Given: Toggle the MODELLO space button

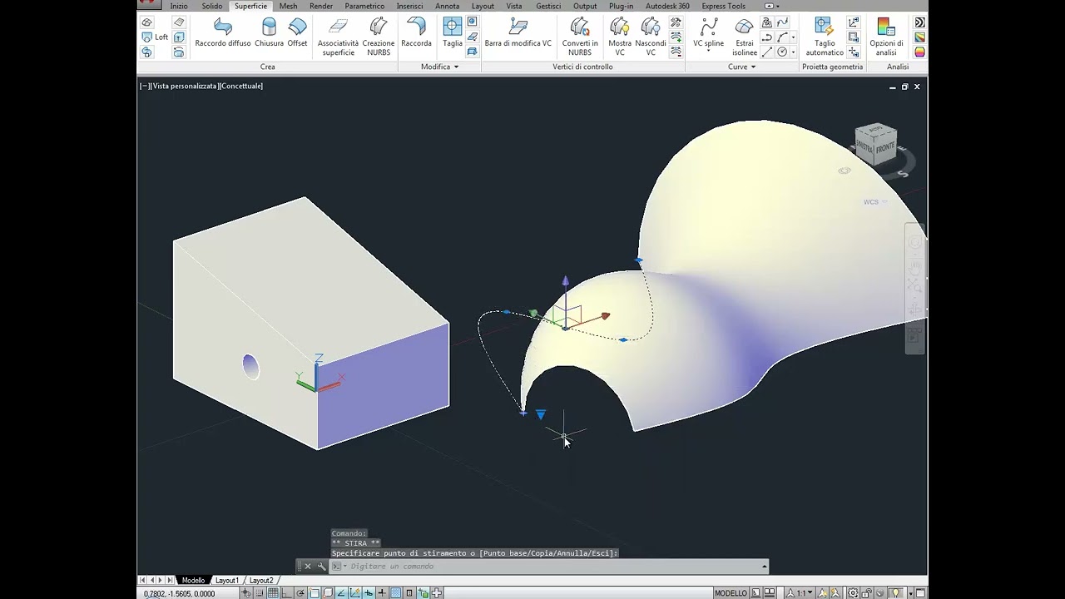Looking at the screenshot, I should 731,593.
